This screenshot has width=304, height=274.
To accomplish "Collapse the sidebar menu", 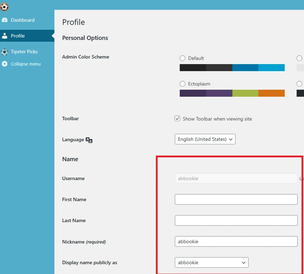I will [x=26, y=64].
